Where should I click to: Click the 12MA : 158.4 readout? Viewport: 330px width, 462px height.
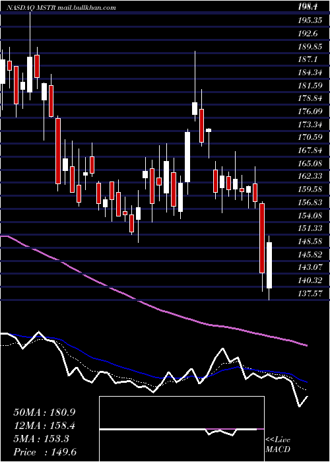[44, 426]
